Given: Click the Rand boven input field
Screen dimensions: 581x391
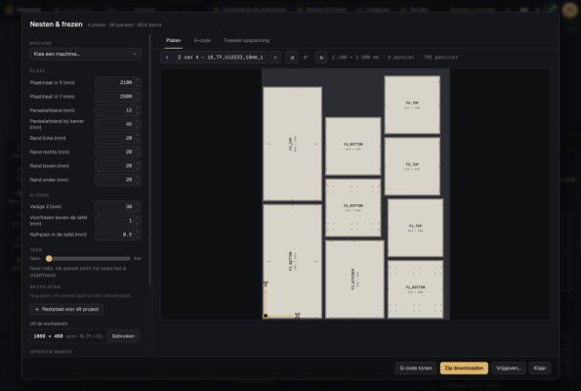Looking at the screenshot, I should point(114,166).
